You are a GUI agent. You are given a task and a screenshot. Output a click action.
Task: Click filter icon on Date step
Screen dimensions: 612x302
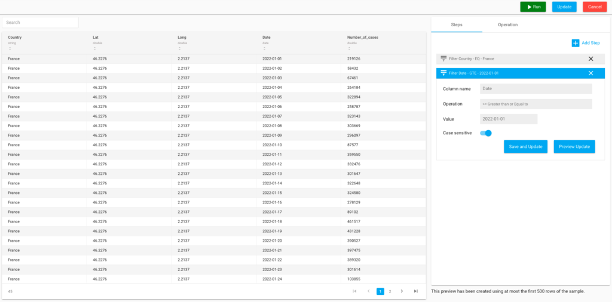pyautogui.click(x=443, y=73)
